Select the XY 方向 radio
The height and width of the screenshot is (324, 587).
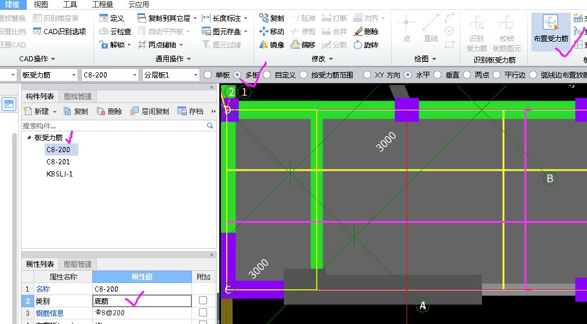[367, 75]
